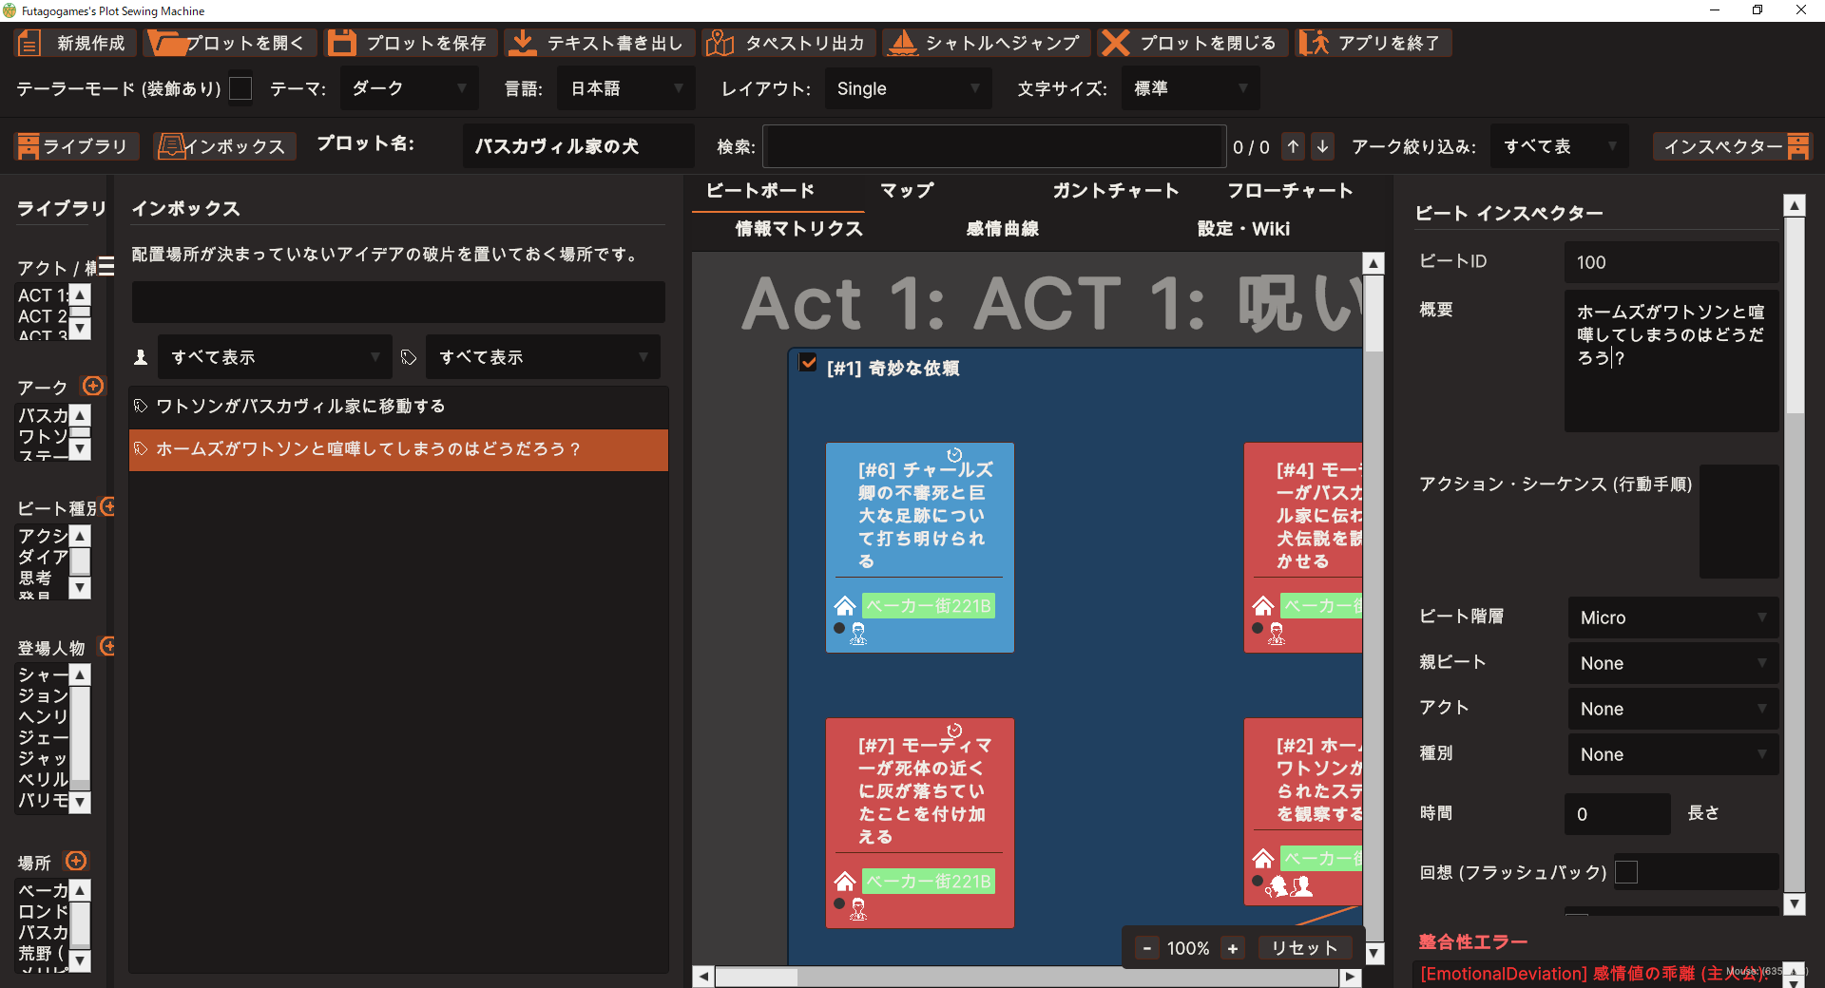Image resolution: width=1825 pixels, height=988 pixels.
Task: Click the プロット名 field バスカヴィル家の犬
Action: pos(578,146)
